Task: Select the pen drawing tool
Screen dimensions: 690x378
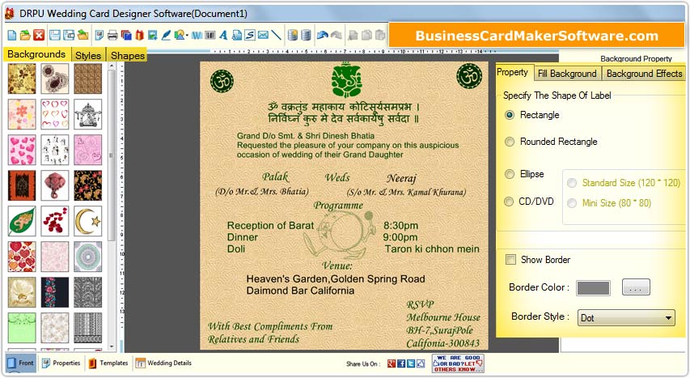Action: 166,36
